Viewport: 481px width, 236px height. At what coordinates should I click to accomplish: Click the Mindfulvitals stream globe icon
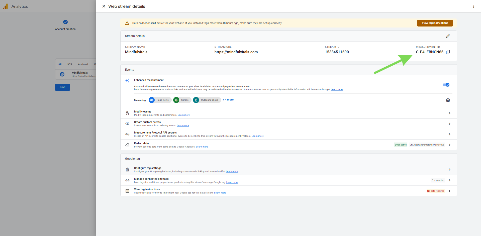(62, 74)
